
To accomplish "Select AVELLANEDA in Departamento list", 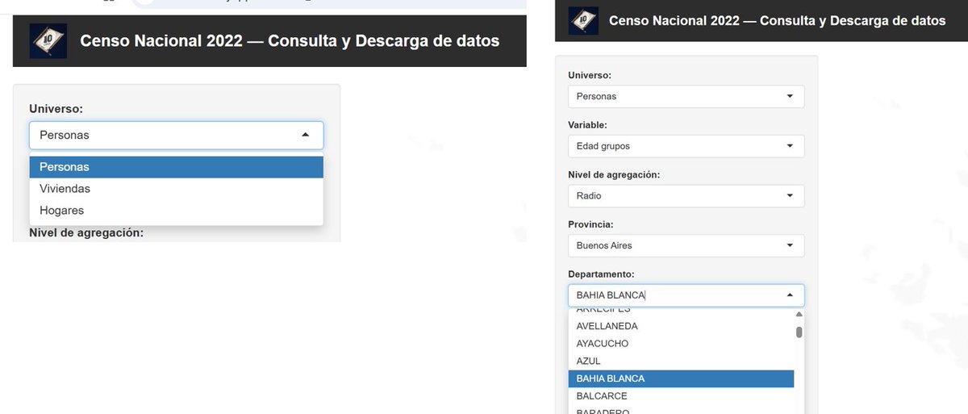I will pos(681,326).
